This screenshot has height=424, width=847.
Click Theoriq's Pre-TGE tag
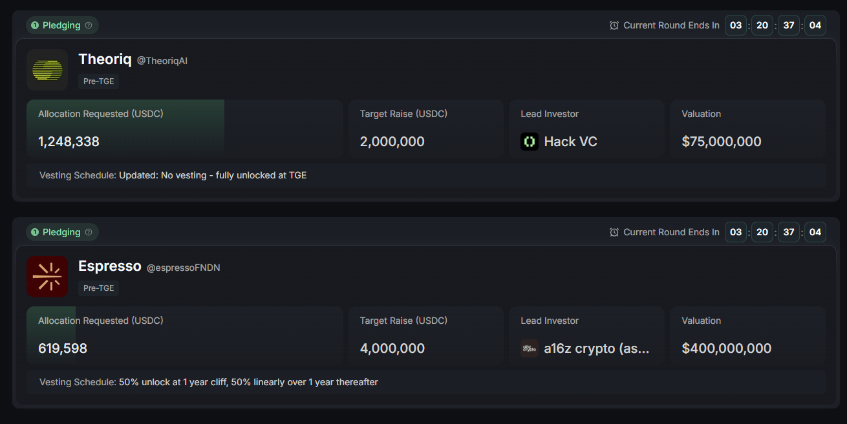[99, 81]
